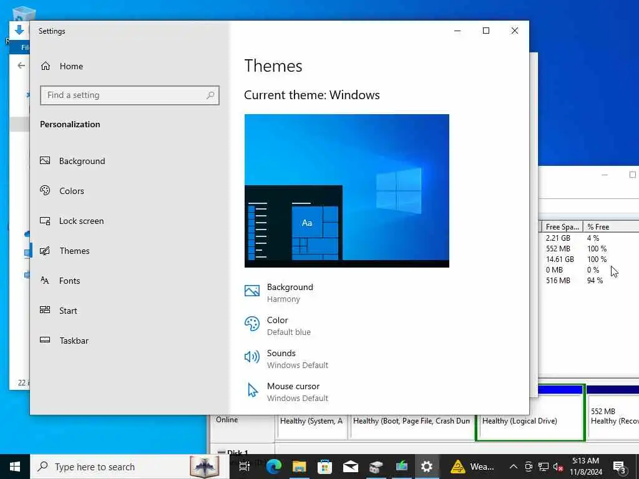Viewport: 639px width, 479px height.
Task: Click the Taskbar icon in sidebar
Action: point(45,340)
